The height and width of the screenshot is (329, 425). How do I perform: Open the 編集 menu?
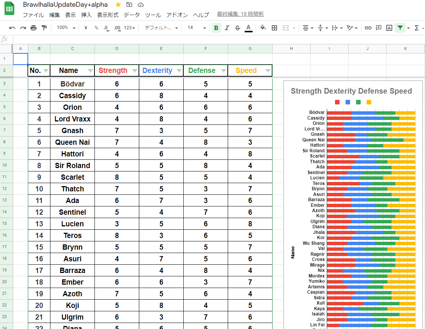click(x=55, y=15)
